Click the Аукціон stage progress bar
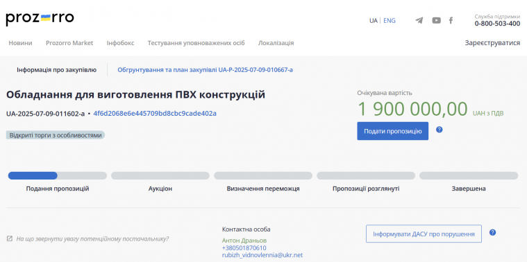 pyautogui.click(x=160, y=176)
